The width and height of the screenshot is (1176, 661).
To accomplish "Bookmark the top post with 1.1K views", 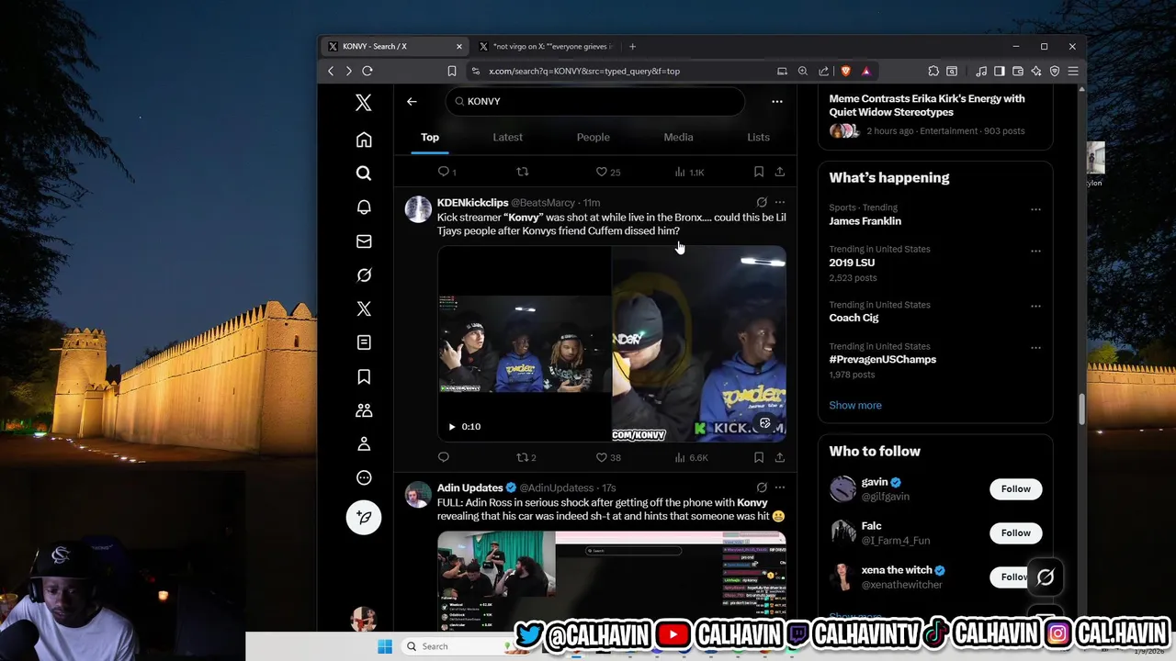I will [759, 172].
